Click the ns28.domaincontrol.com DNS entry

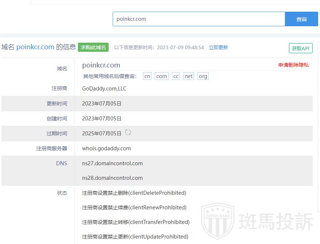(x=112, y=178)
